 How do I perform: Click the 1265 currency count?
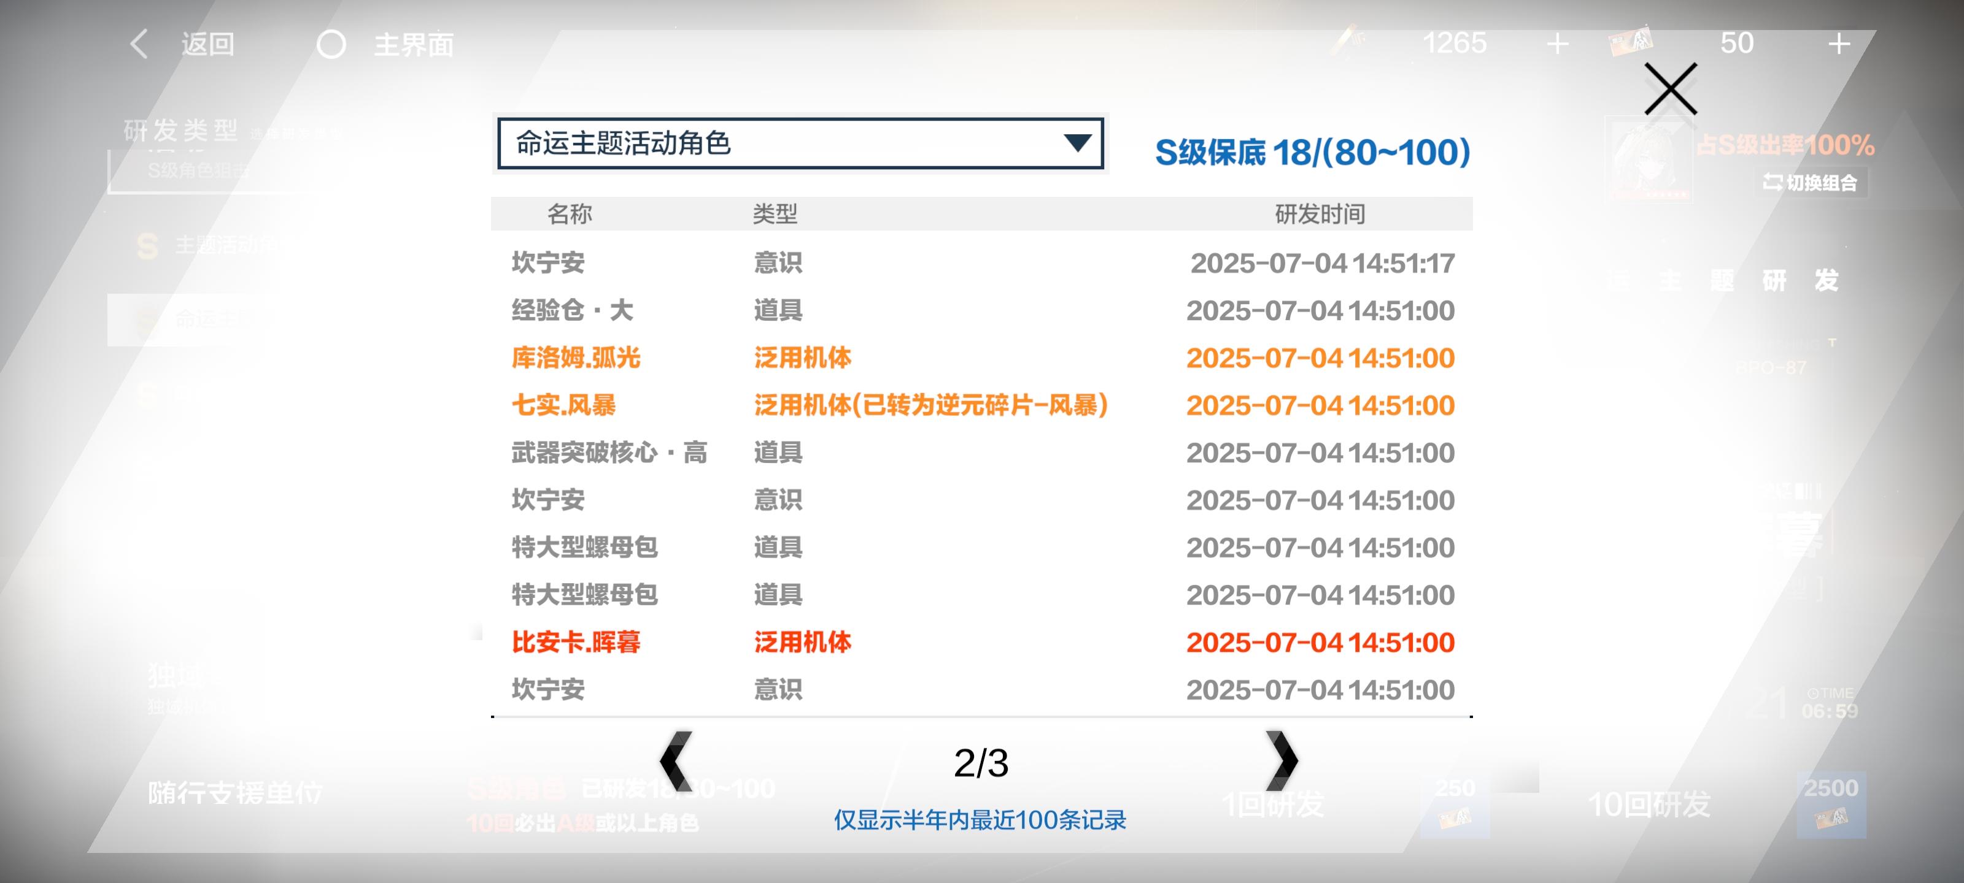point(1454,43)
